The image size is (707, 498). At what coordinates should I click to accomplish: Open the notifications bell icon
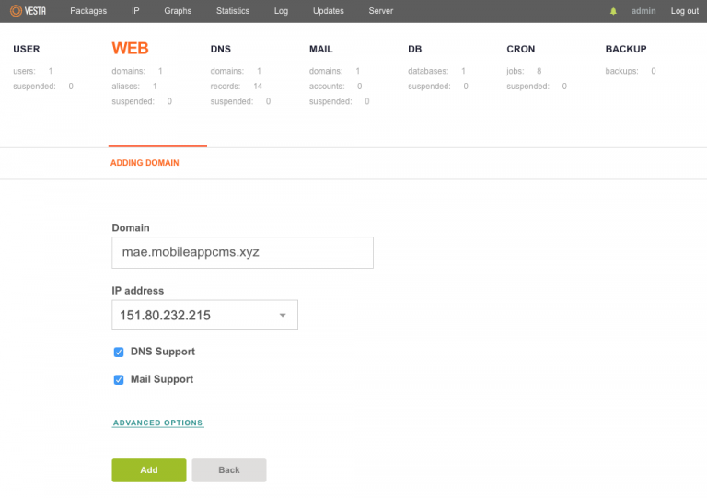[x=614, y=11]
